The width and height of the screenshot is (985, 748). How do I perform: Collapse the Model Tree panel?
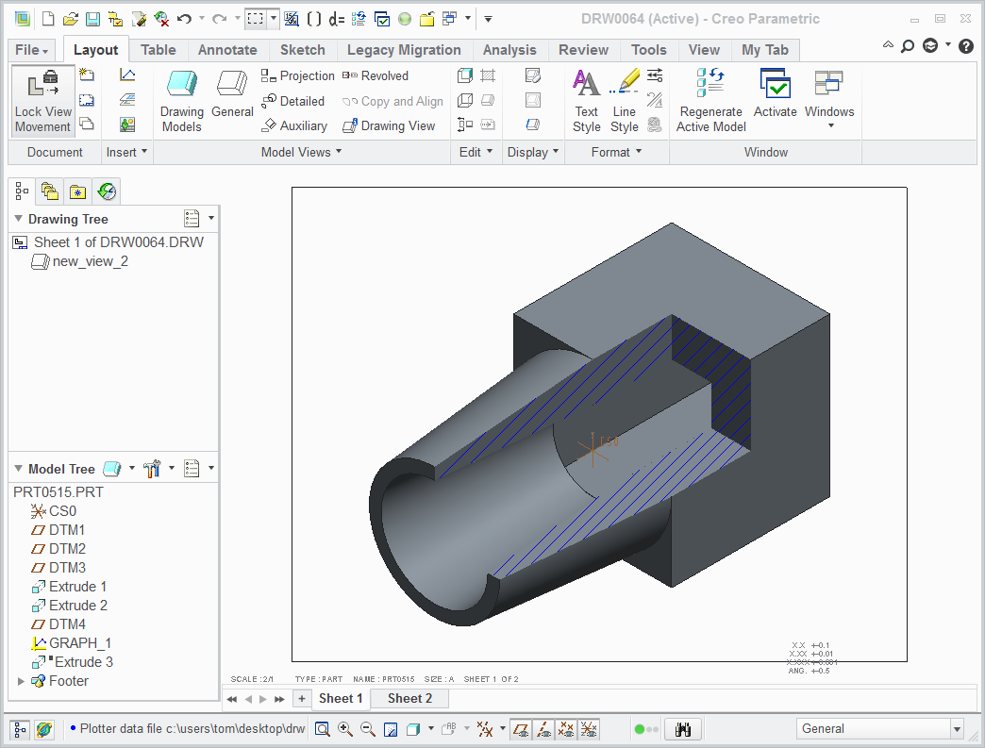(18, 469)
